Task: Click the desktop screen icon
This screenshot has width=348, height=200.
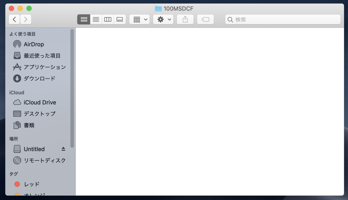Action: (x=17, y=114)
